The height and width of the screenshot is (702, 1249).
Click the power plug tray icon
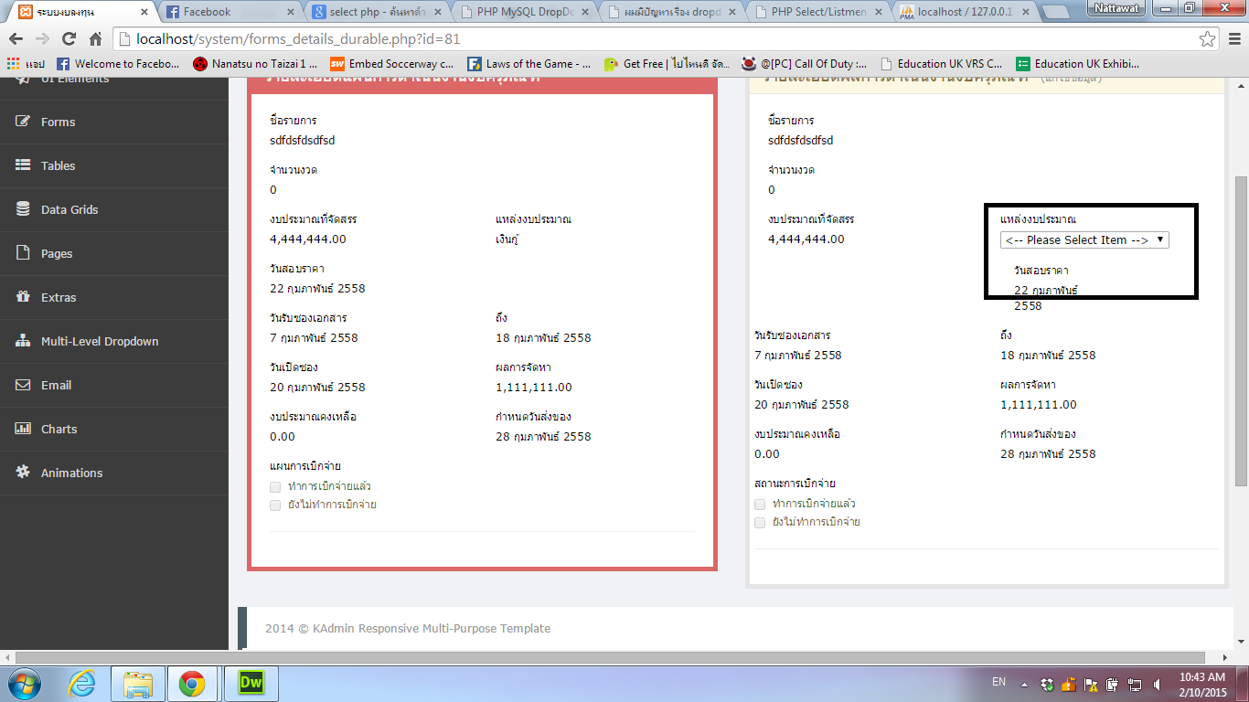click(1113, 684)
